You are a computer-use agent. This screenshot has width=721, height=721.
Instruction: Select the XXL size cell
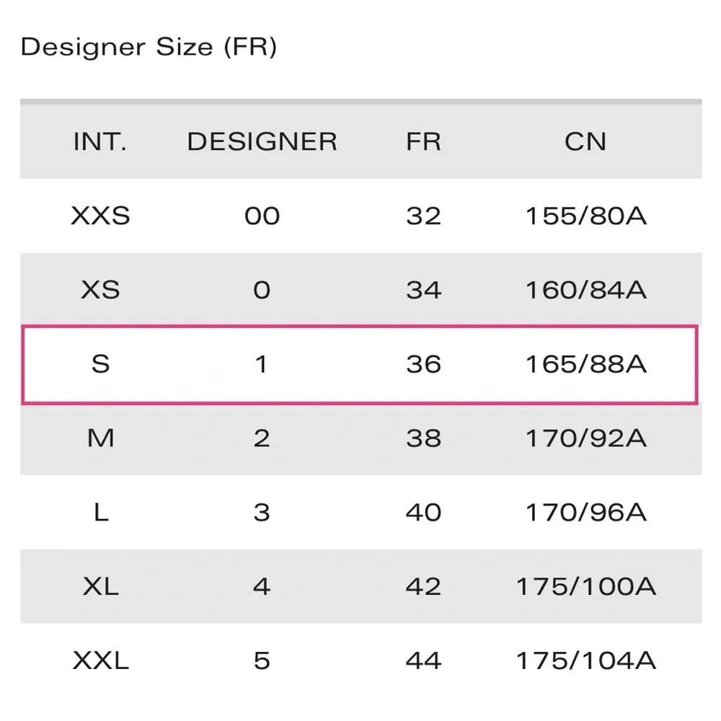(100, 660)
